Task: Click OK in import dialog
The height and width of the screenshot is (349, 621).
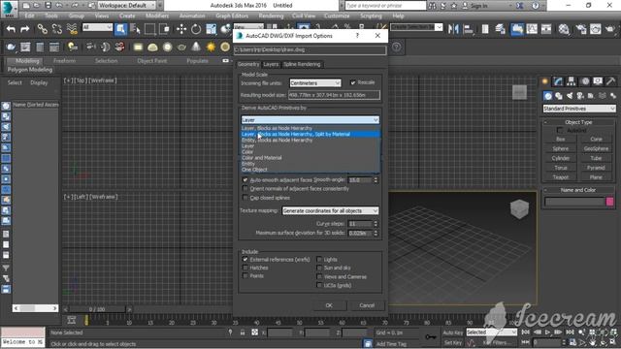Action: 329,305
